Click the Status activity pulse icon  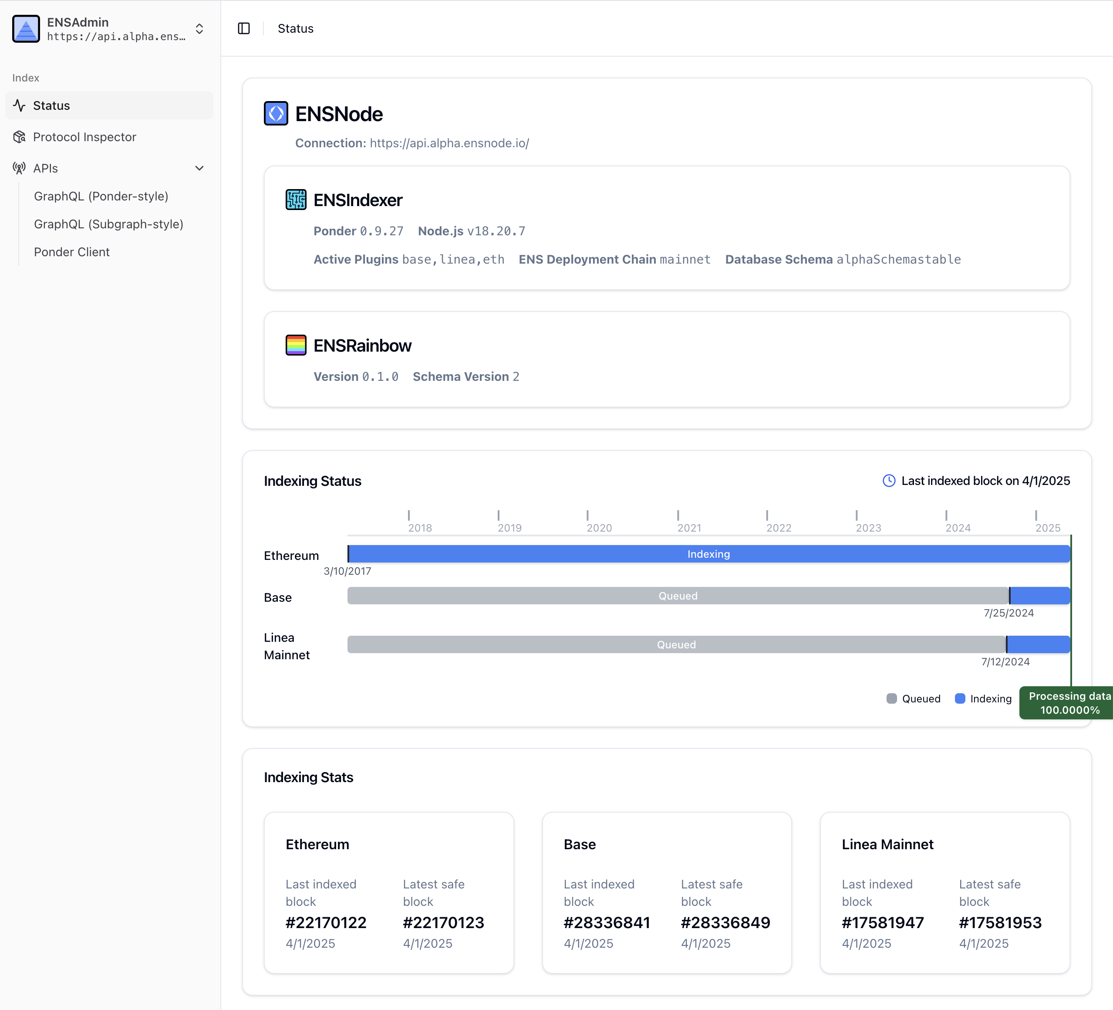pos(20,105)
